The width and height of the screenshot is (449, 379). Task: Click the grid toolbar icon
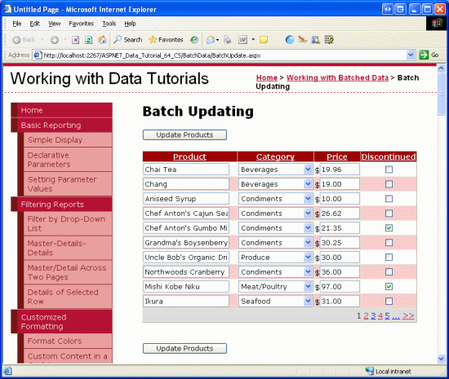pos(329,39)
